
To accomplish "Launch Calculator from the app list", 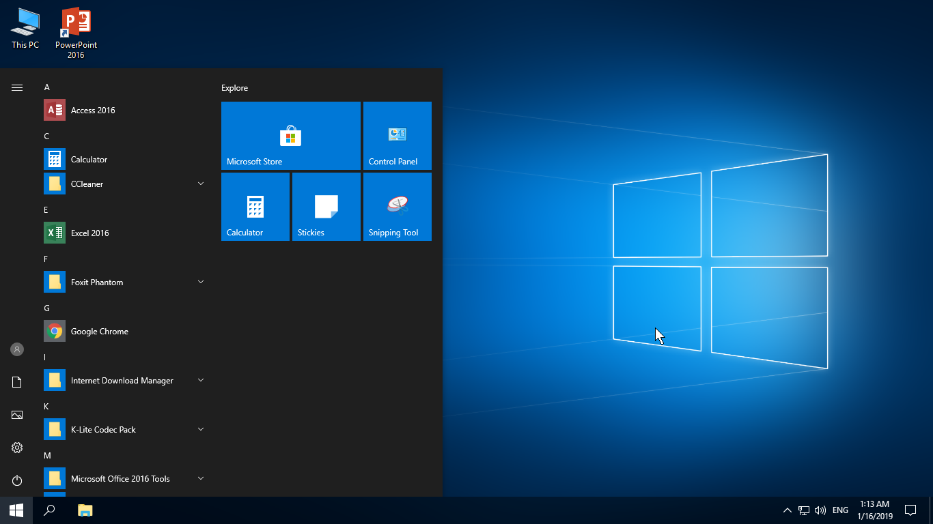I will click(x=124, y=159).
